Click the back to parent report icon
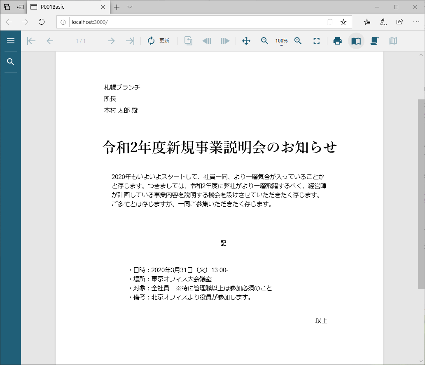This screenshot has height=365, width=425. tap(188, 41)
